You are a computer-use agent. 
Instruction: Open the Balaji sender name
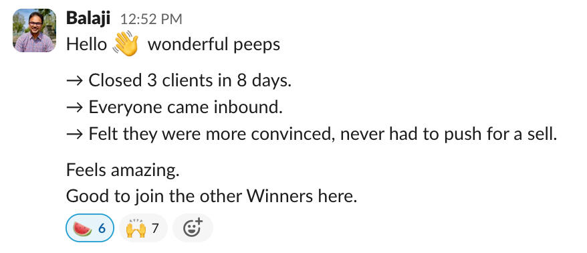pos(88,18)
